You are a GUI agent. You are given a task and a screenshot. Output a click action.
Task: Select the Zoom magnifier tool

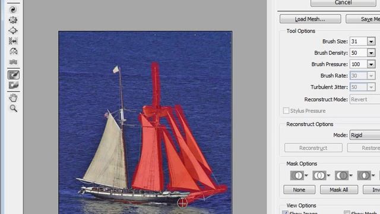13,108
